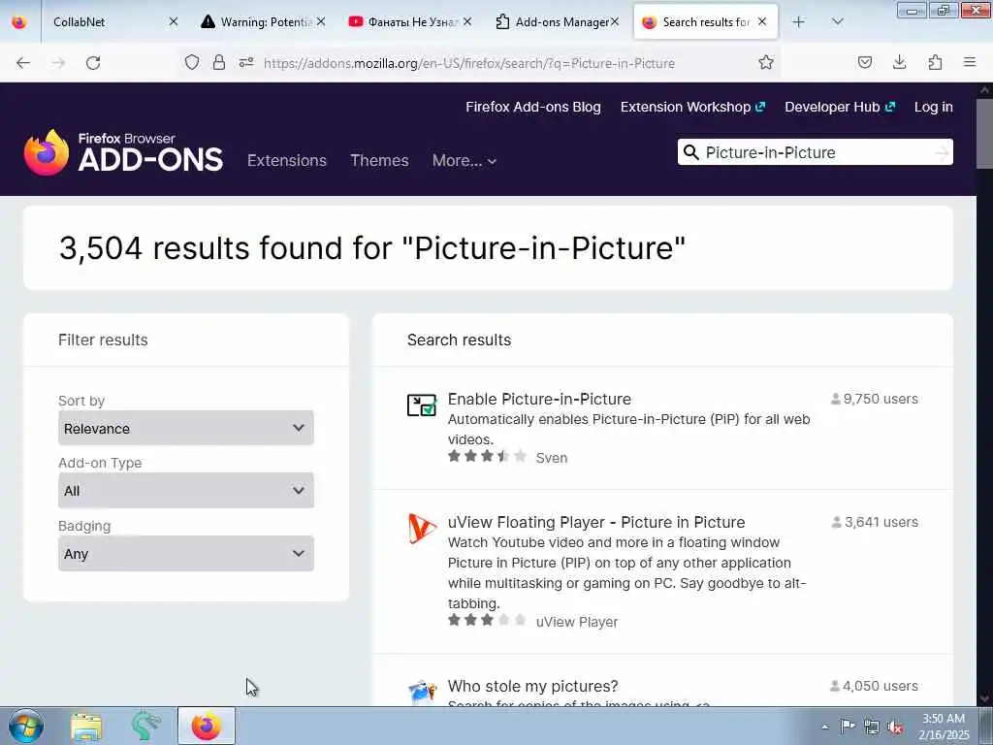Open the green dragon app in taskbar

click(146, 726)
